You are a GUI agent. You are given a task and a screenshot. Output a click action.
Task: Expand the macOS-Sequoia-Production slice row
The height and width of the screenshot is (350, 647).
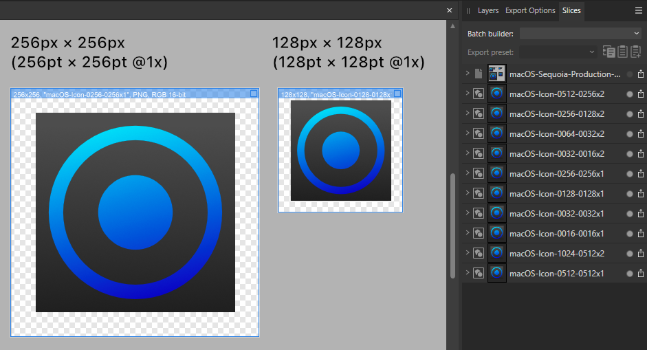click(x=468, y=73)
